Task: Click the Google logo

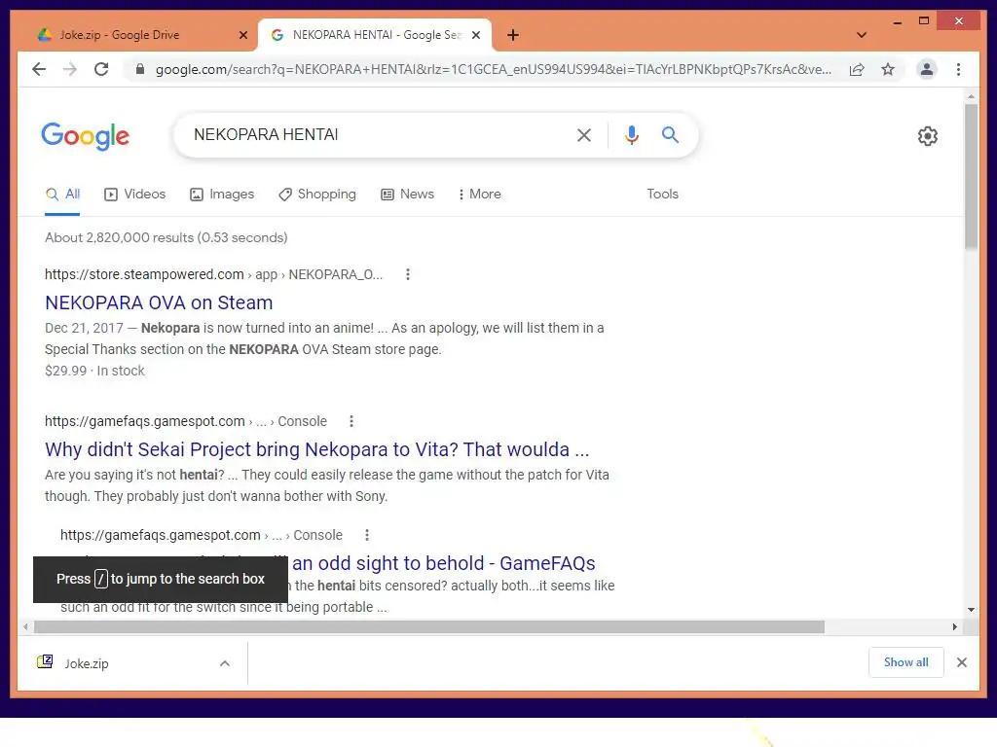Action: [86, 136]
